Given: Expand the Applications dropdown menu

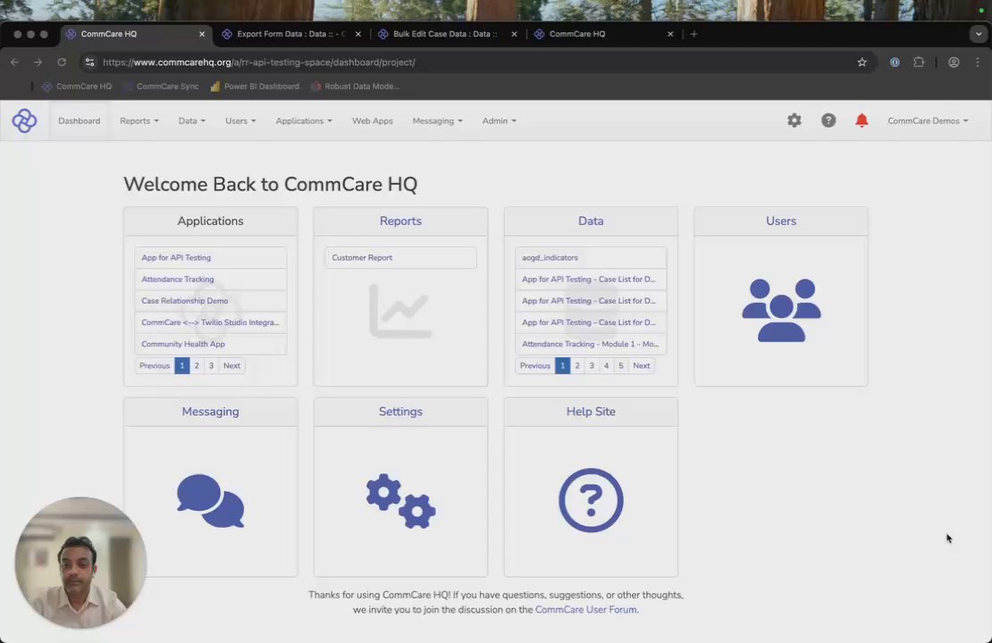Looking at the screenshot, I should click(304, 121).
